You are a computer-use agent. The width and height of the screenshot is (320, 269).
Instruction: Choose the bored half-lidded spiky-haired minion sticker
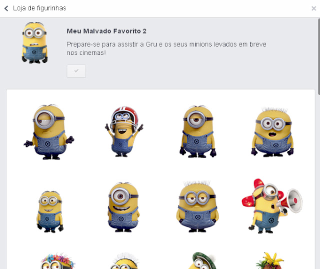pyautogui.click(x=197, y=206)
